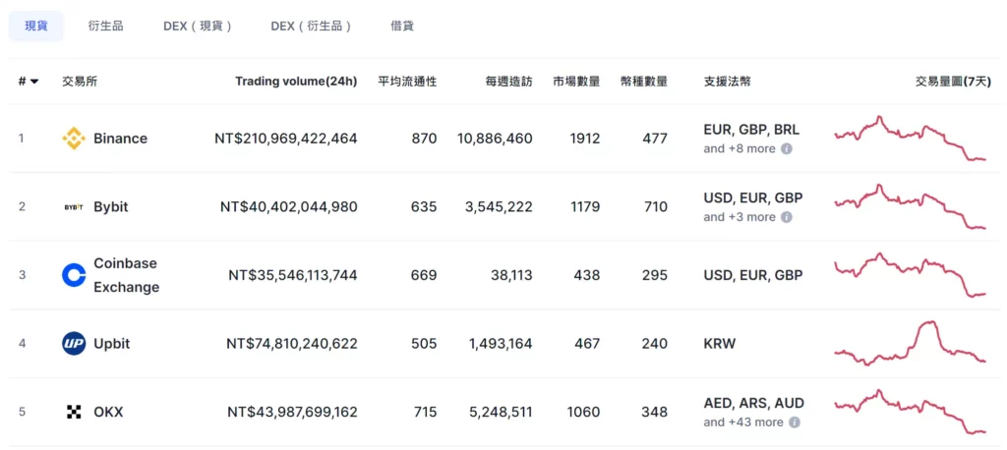Open the Binance exchange link
1007x450 pixels.
click(120, 139)
